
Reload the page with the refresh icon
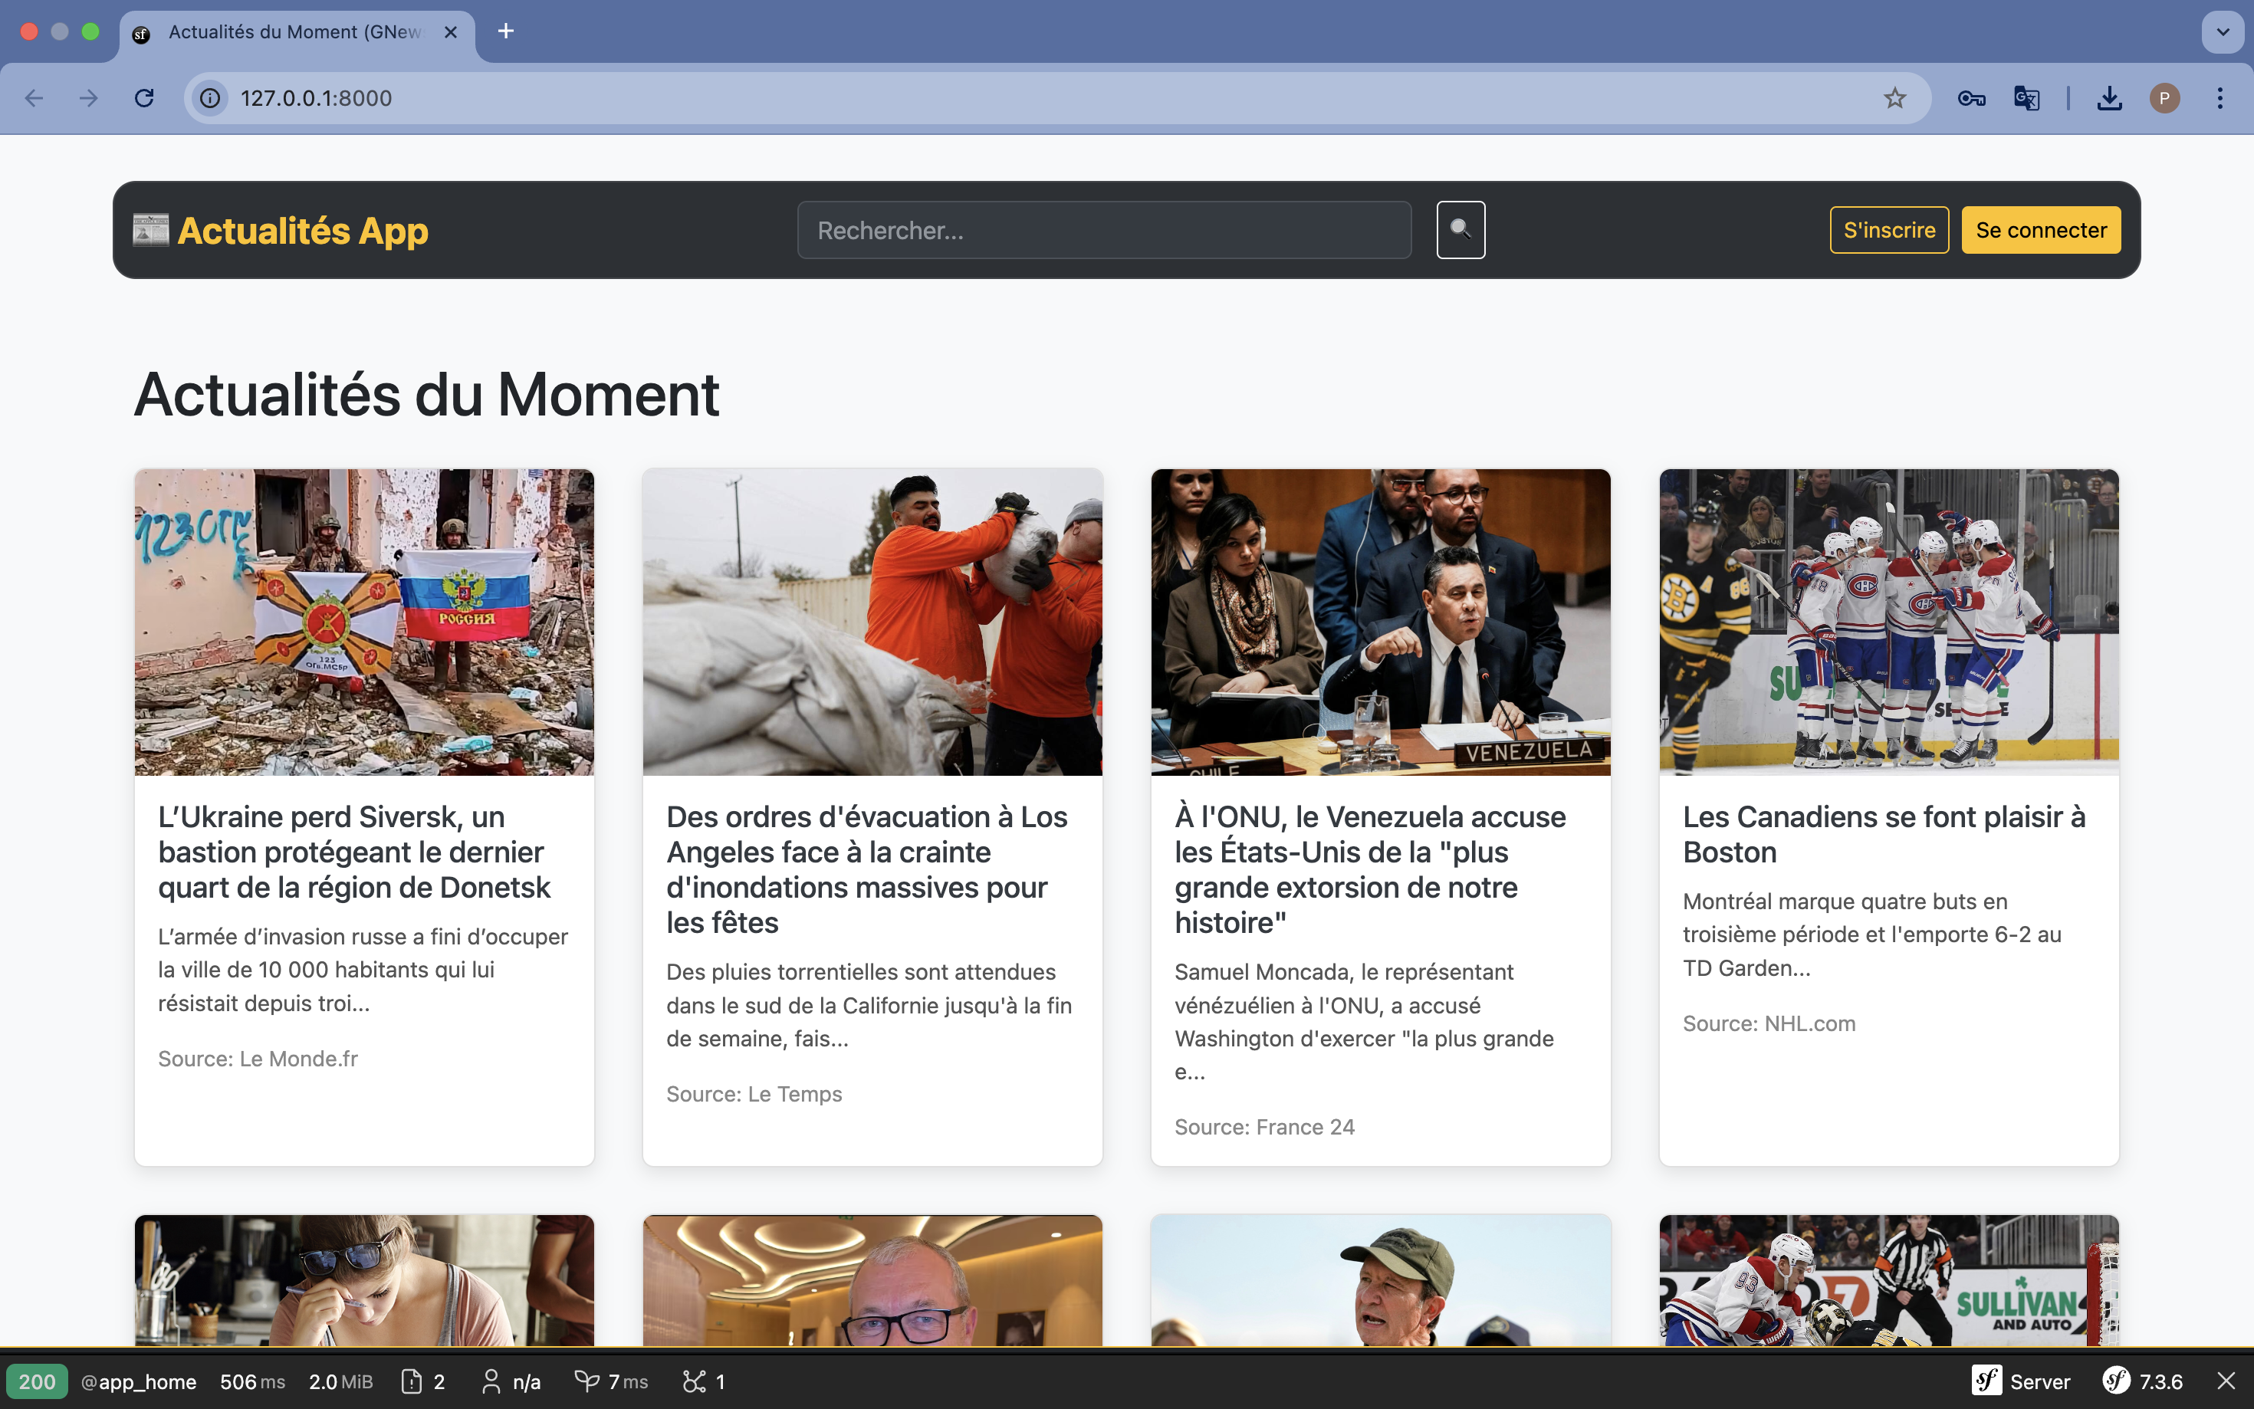(x=144, y=98)
